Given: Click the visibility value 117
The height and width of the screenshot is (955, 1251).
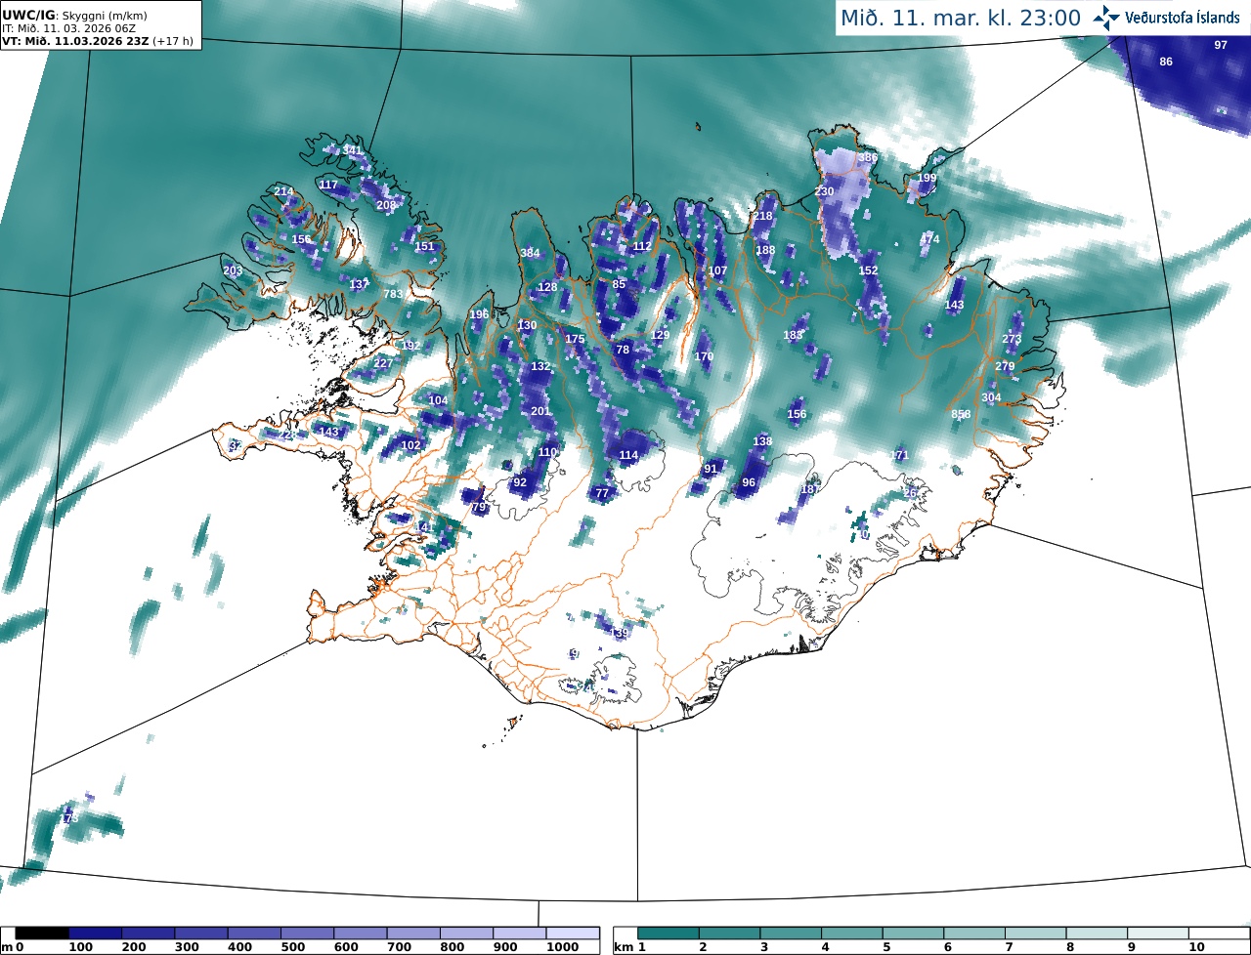Looking at the screenshot, I should [328, 185].
